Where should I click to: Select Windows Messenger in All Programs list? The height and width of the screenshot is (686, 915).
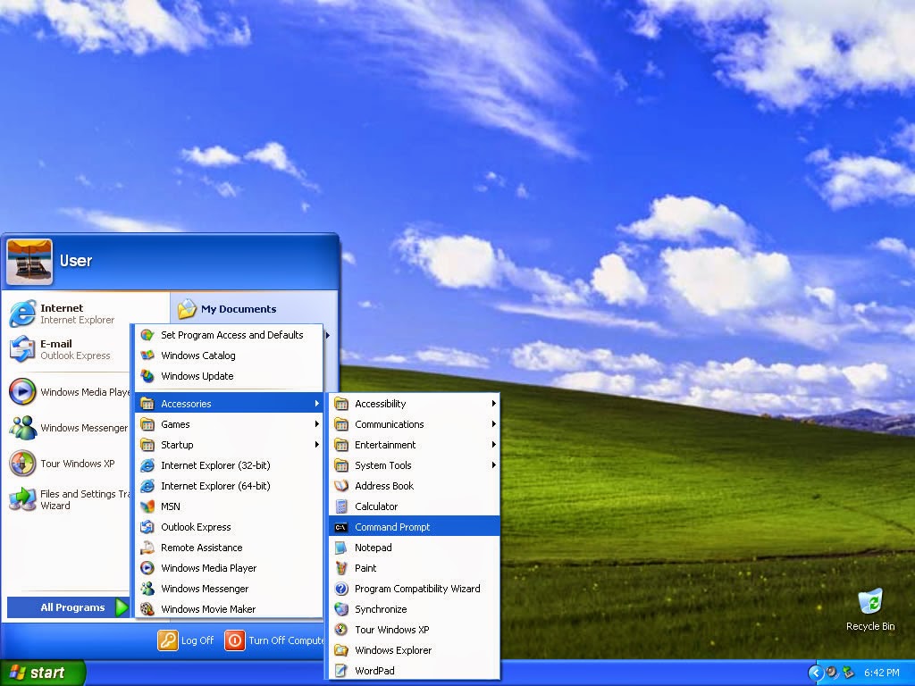pos(229,589)
